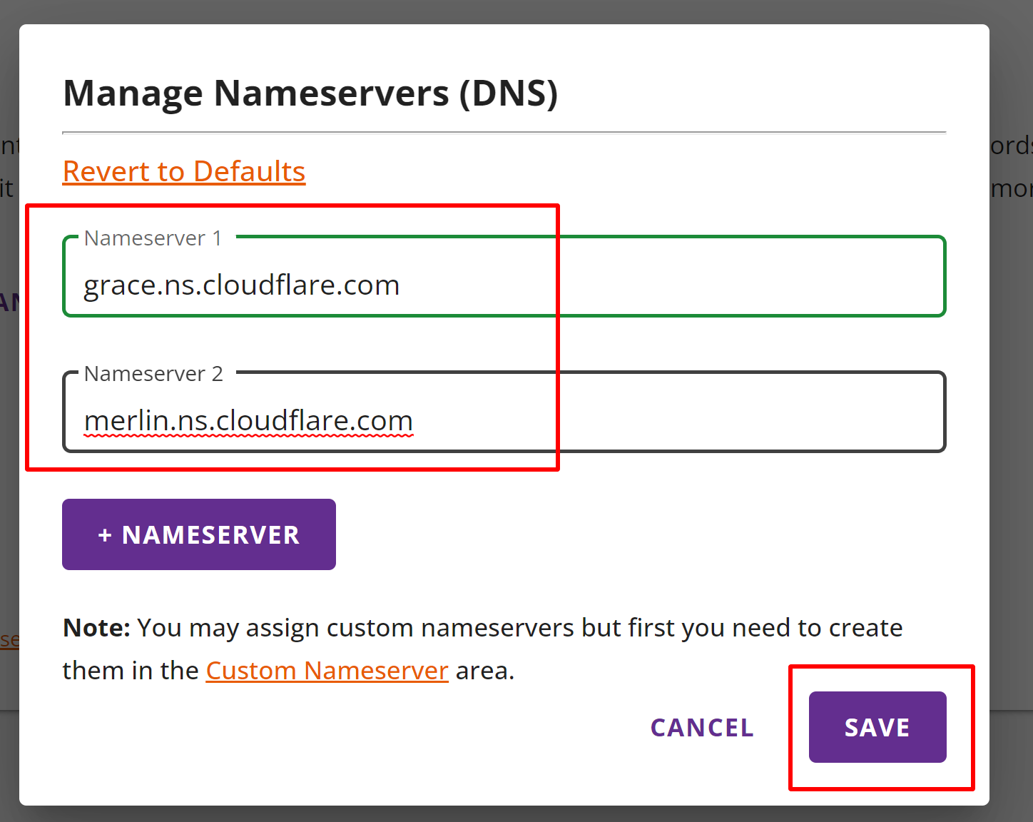Click the Nameserver 2 field label

[153, 373]
